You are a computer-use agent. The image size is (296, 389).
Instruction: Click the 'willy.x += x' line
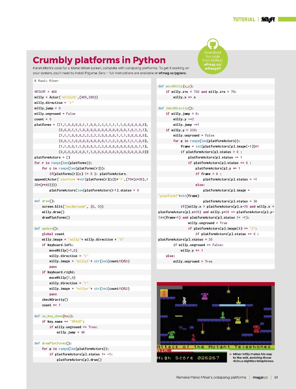(x=184, y=97)
